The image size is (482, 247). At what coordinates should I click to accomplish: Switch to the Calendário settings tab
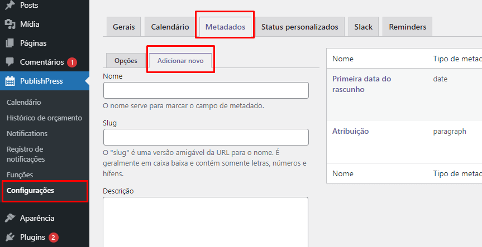pos(170,27)
